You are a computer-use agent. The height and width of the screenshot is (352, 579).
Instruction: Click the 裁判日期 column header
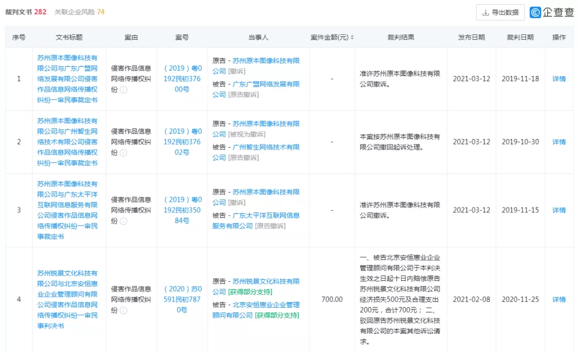(x=520, y=37)
